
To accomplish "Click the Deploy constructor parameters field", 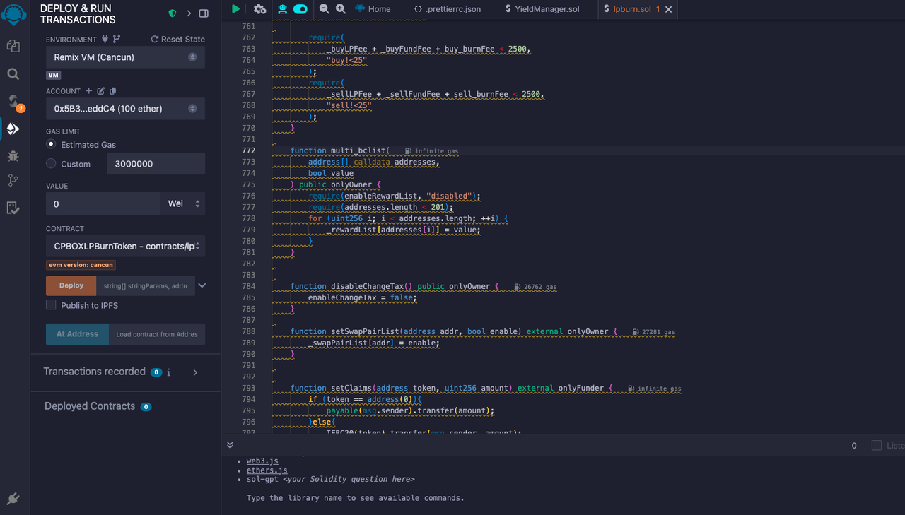I will pyautogui.click(x=145, y=285).
